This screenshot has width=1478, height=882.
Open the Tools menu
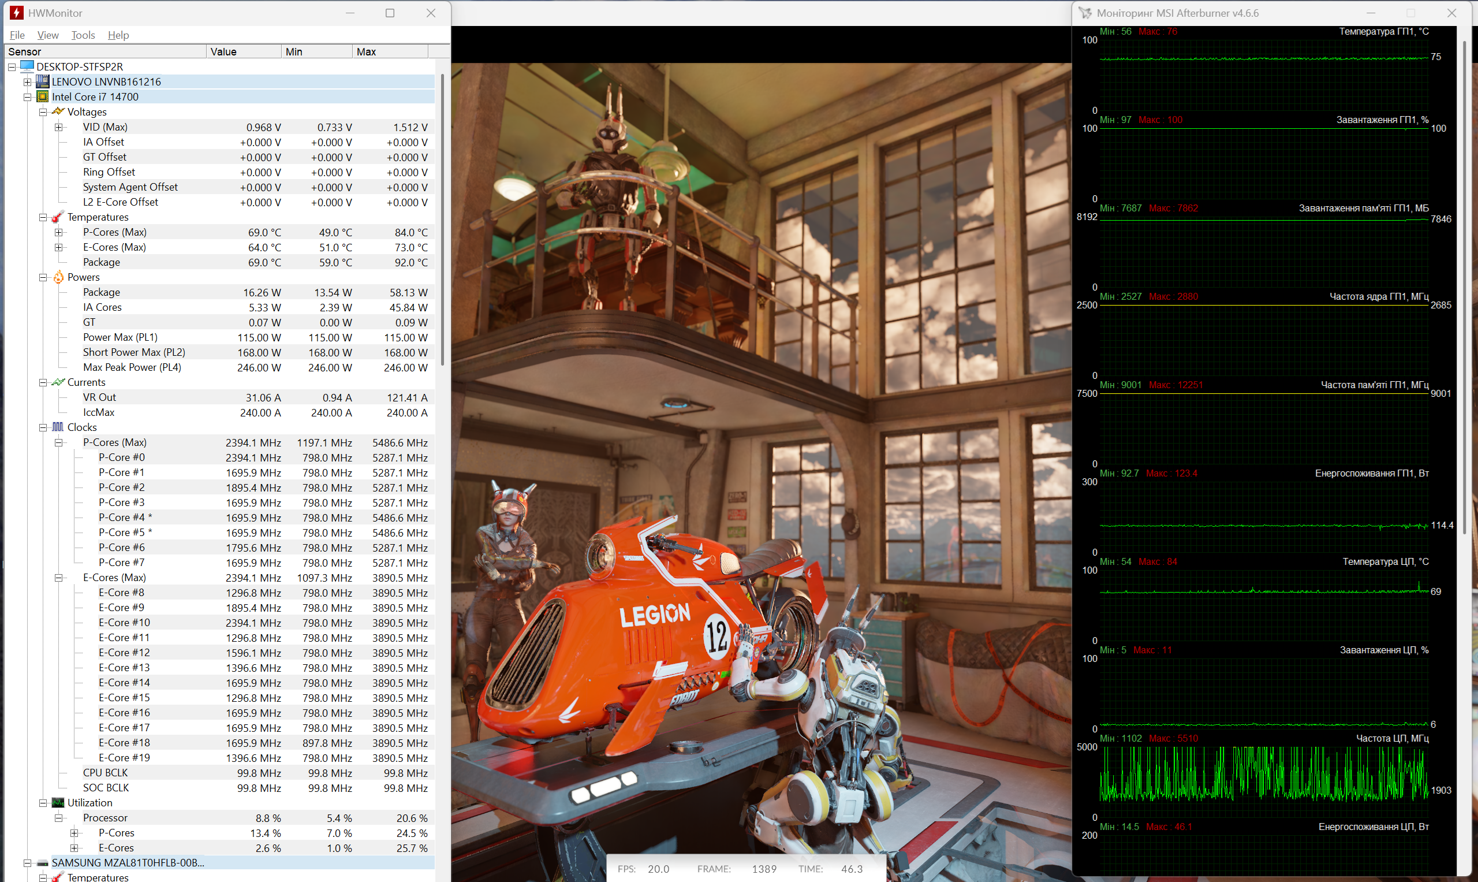point(83,35)
